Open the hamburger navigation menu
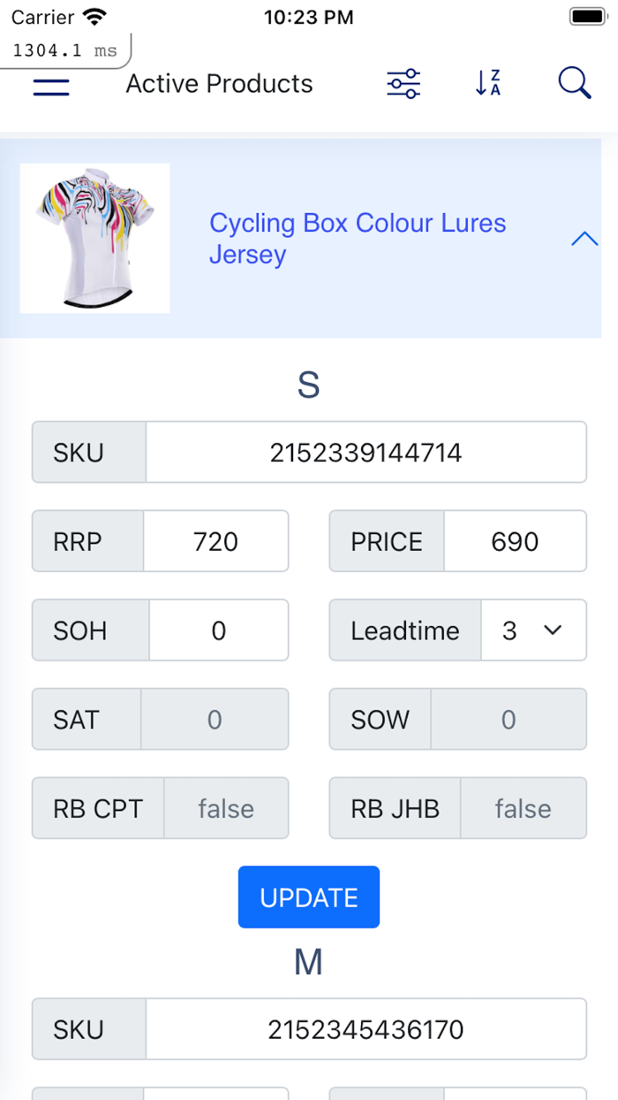This screenshot has width=618, height=1100. [51, 86]
